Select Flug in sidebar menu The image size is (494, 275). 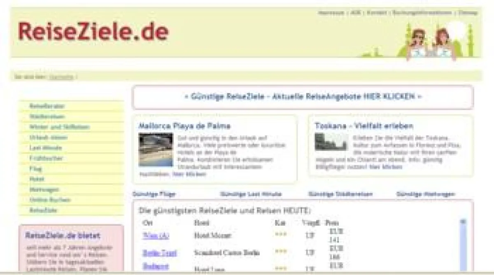[x=35, y=169]
